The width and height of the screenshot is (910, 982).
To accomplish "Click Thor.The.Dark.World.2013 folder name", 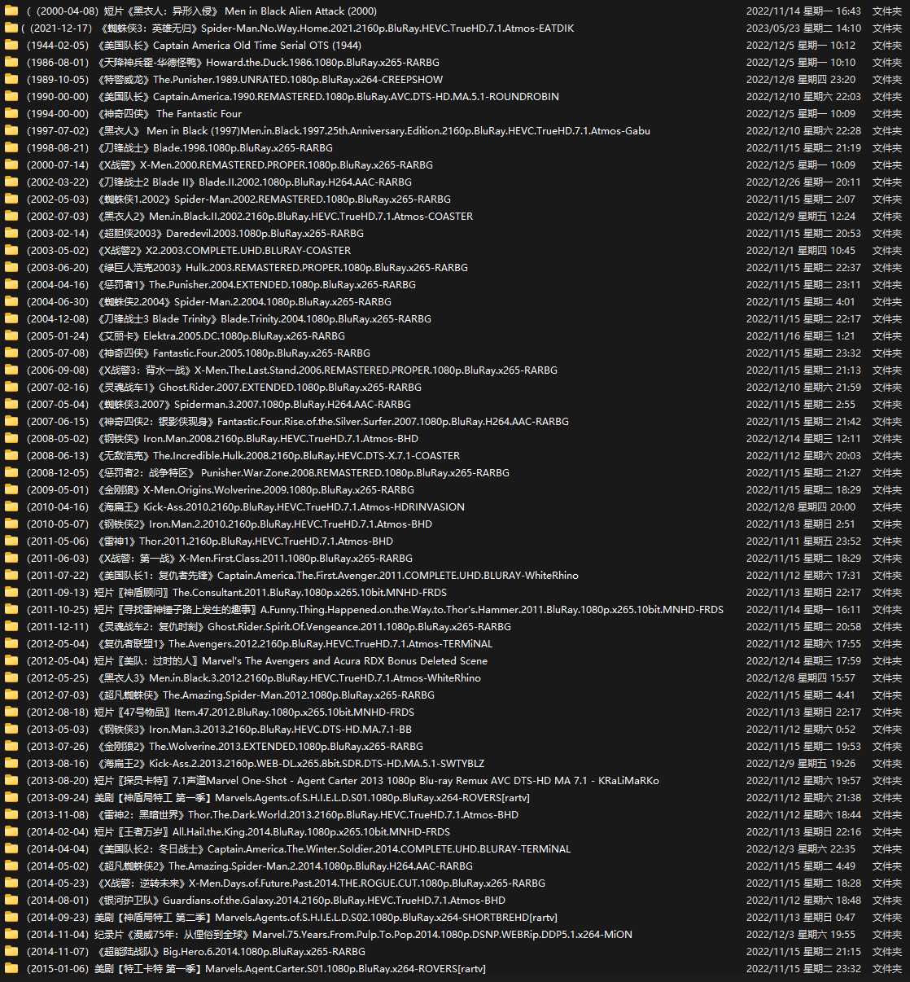I will click(x=272, y=815).
